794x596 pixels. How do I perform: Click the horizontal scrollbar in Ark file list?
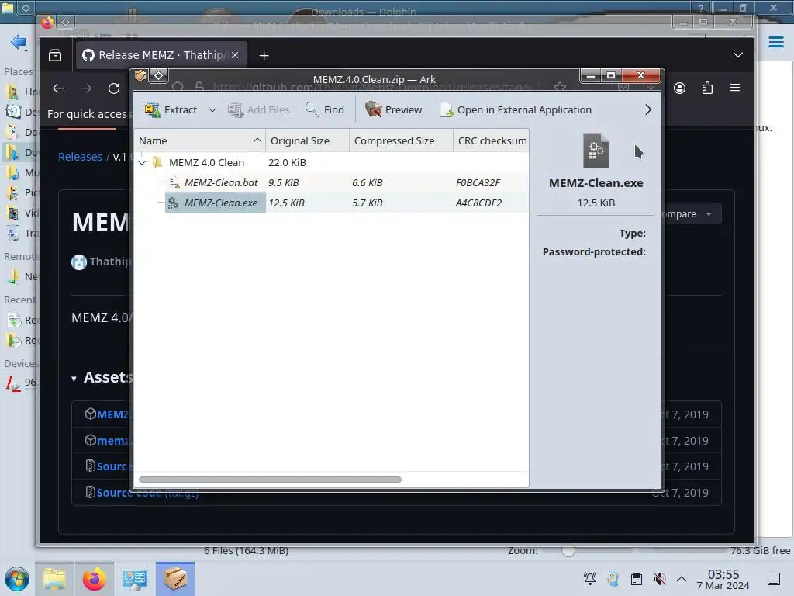click(x=270, y=480)
